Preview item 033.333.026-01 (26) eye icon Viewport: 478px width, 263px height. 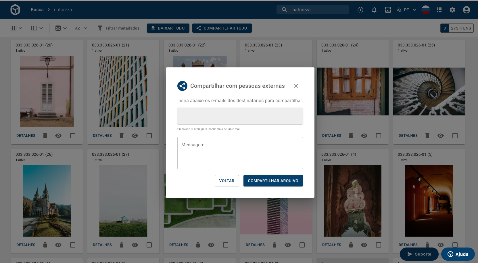(58, 245)
